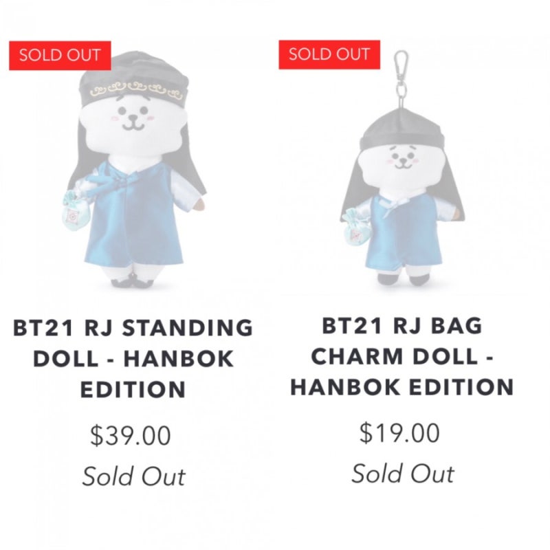Select the $39.00 price label

(131, 435)
